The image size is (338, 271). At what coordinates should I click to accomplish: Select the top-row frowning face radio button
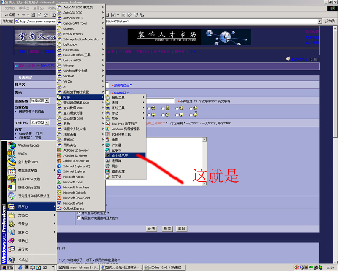[177, 108]
